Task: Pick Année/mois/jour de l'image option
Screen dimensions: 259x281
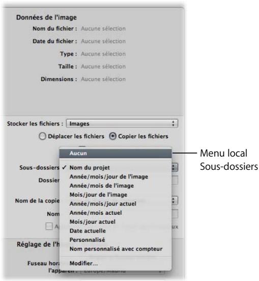Action: pos(116,176)
